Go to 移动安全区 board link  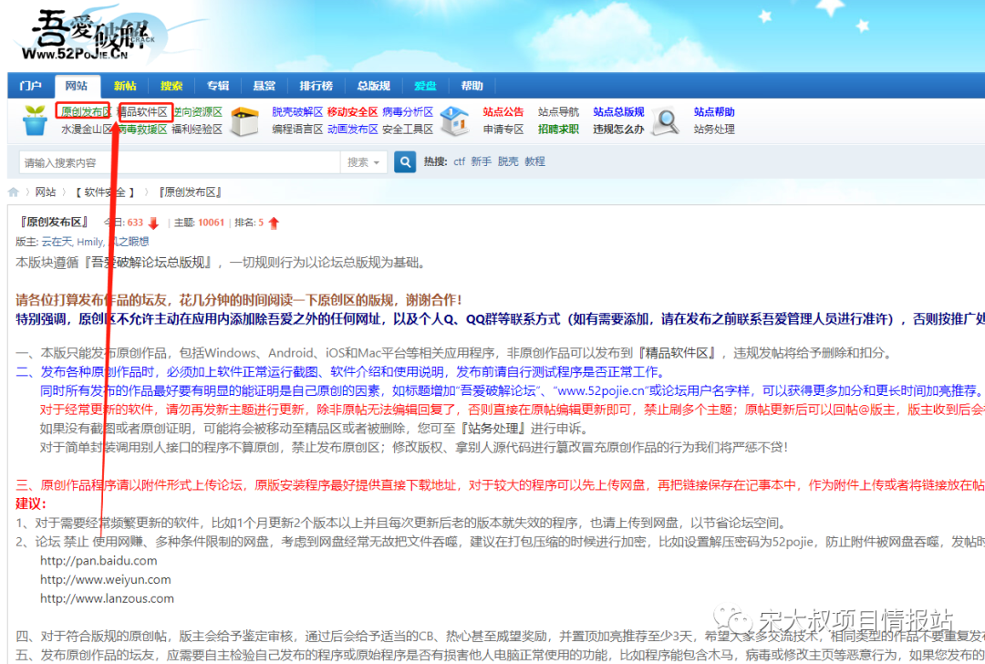[352, 112]
